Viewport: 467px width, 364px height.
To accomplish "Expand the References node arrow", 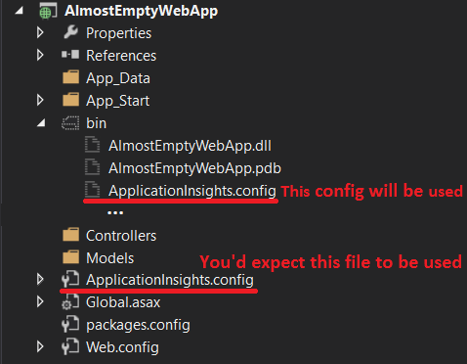I will [x=40, y=55].
